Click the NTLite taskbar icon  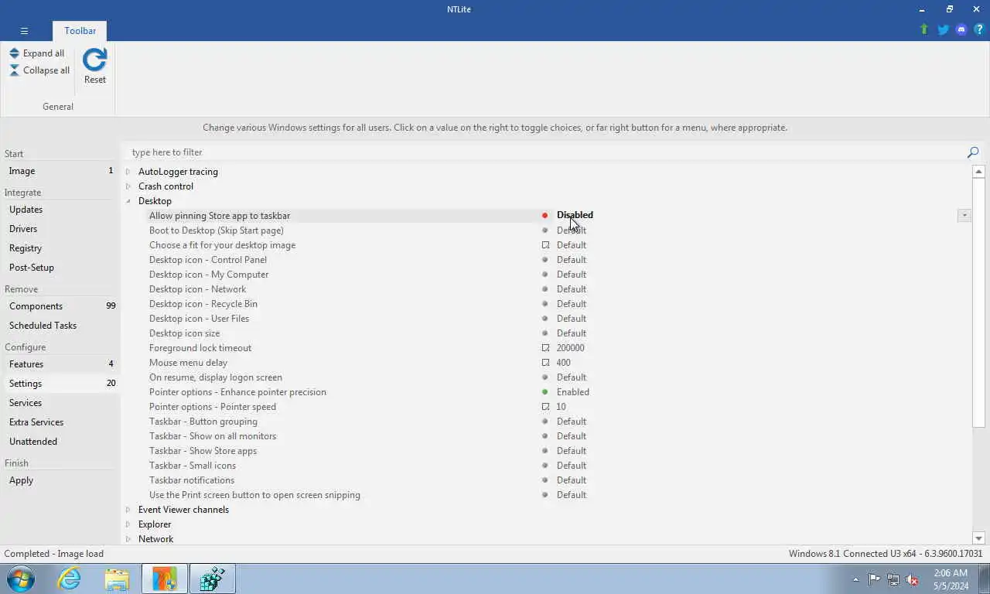pos(164,579)
